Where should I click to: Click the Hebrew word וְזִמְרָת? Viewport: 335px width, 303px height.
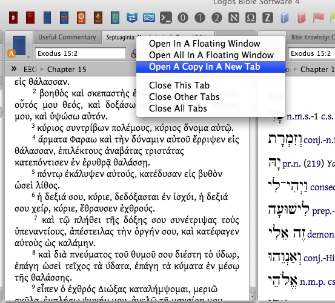(285, 139)
